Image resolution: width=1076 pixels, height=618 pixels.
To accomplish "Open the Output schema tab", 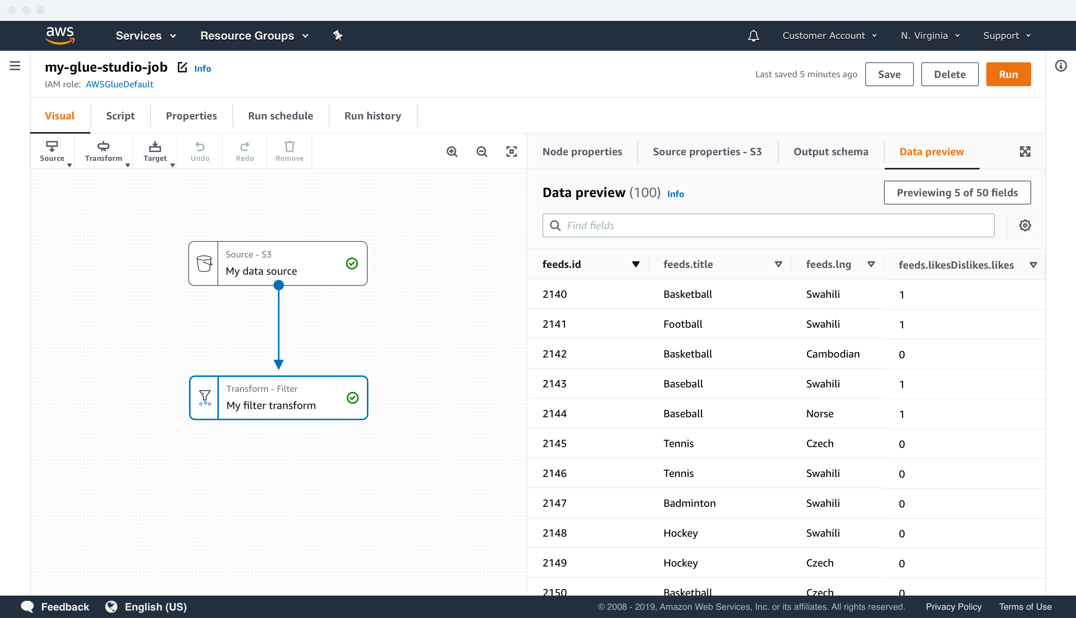I will click(831, 152).
